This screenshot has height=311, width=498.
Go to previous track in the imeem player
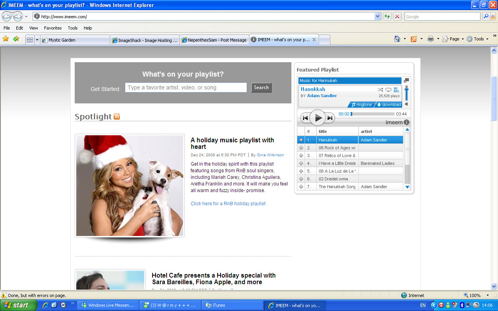(305, 118)
